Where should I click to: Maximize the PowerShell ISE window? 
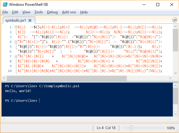coord(158,5)
